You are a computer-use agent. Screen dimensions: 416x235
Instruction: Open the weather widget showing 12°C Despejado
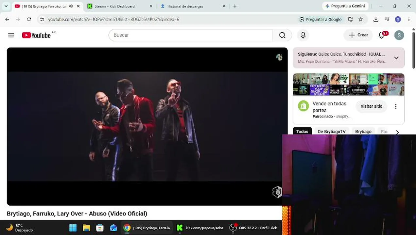pos(20,227)
